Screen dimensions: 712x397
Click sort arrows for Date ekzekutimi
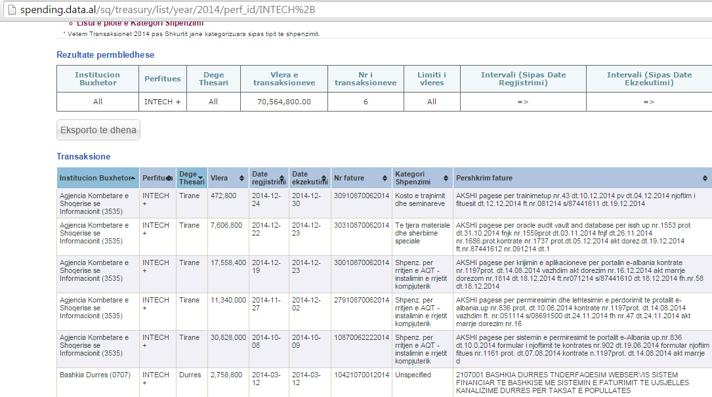323,178
